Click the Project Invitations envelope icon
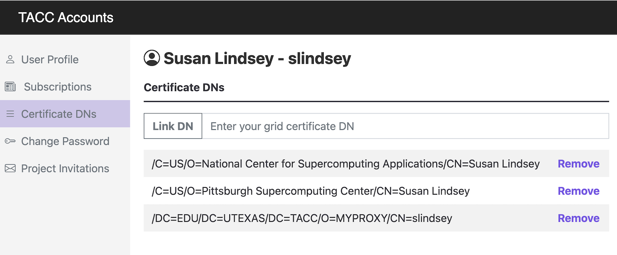The width and height of the screenshot is (617, 255). coord(10,168)
